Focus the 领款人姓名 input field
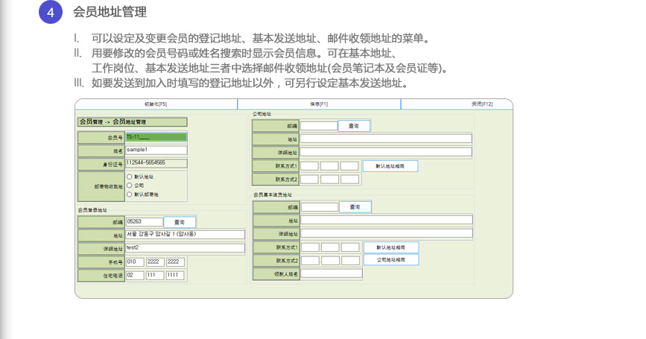The height and width of the screenshot is (339, 646). coord(332,273)
